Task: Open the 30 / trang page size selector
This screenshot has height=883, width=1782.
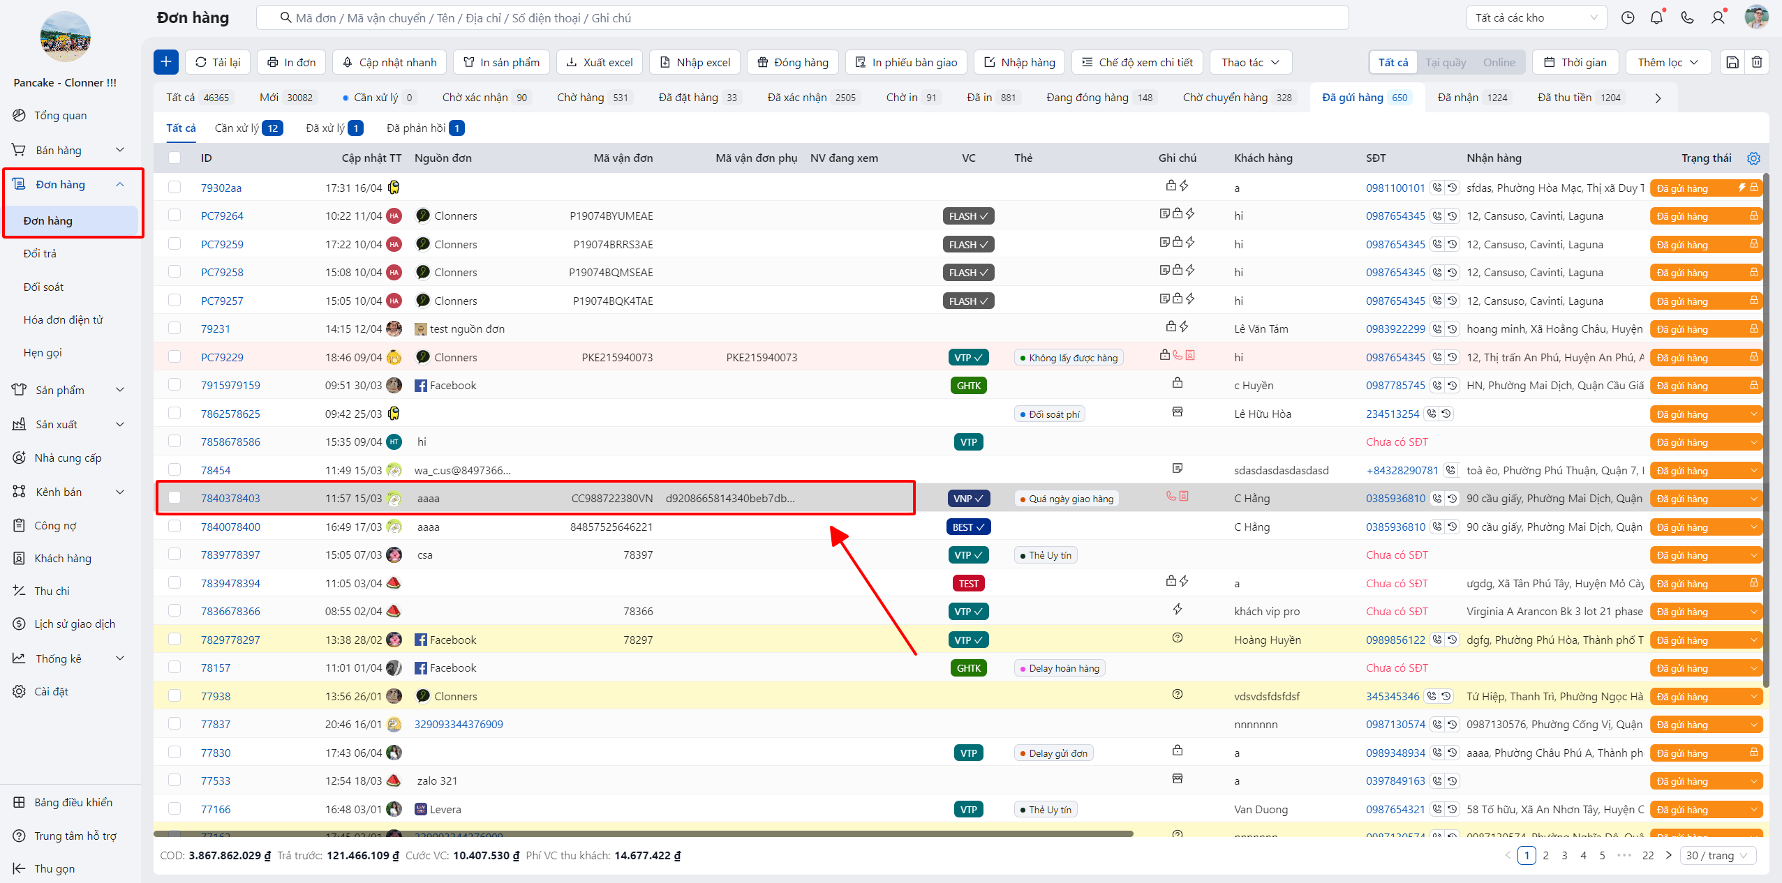Action: tap(1717, 855)
